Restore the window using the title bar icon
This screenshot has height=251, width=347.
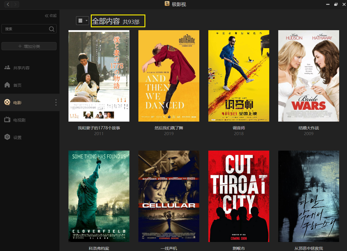(336, 4)
